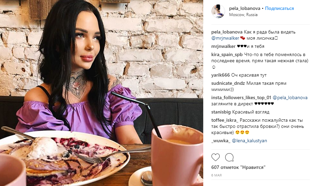The height and width of the screenshot is (186, 316).
Task: View the 607 отметок "Нравится" likes list
Action: (x=239, y=167)
